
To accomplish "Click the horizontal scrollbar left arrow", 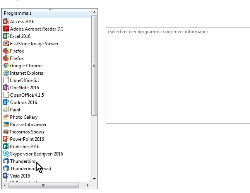I will click(x=5, y=186).
